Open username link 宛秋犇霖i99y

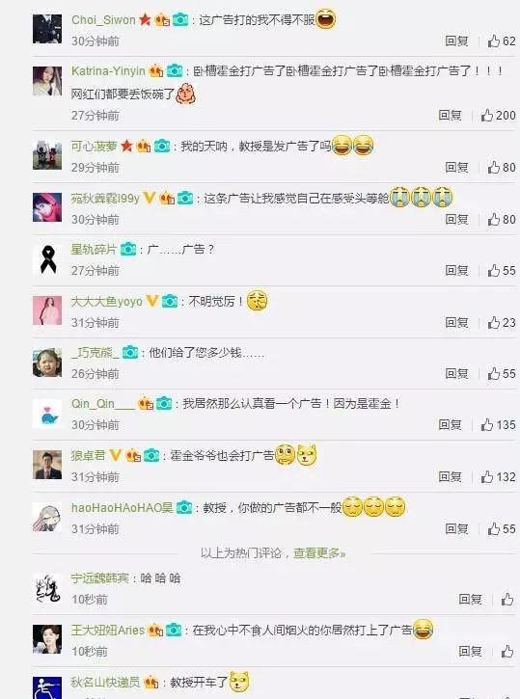pos(105,198)
